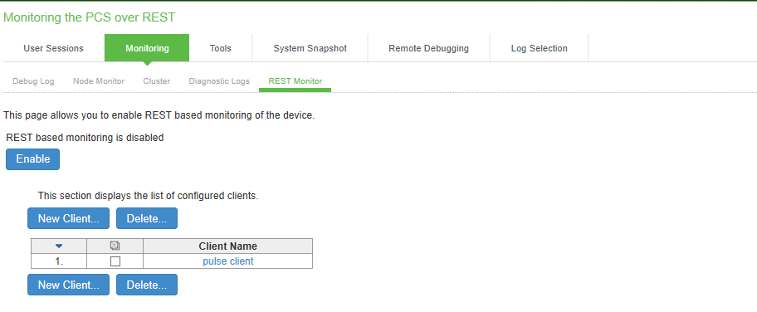Enable REST based monitoring
The height and width of the screenshot is (312, 757).
pyautogui.click(x=33, y=159)
